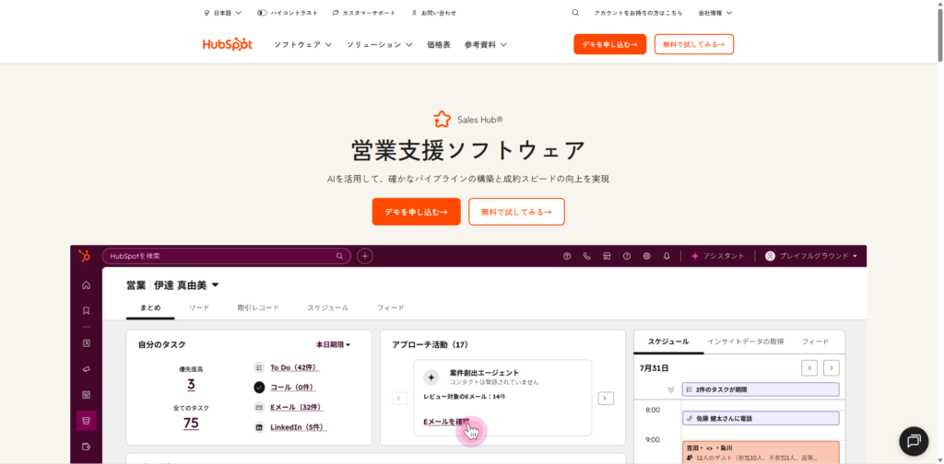Image resolution: width=944 pixels, height=464 pixels.
Task: Open 価格表 in the navigation
Action: pyautogui.click(x=438, y=44)
